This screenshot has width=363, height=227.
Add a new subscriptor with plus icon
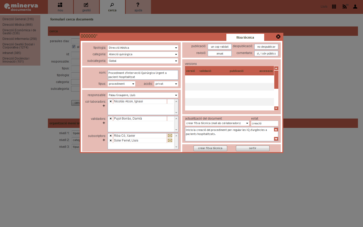(x=104, y=140)
